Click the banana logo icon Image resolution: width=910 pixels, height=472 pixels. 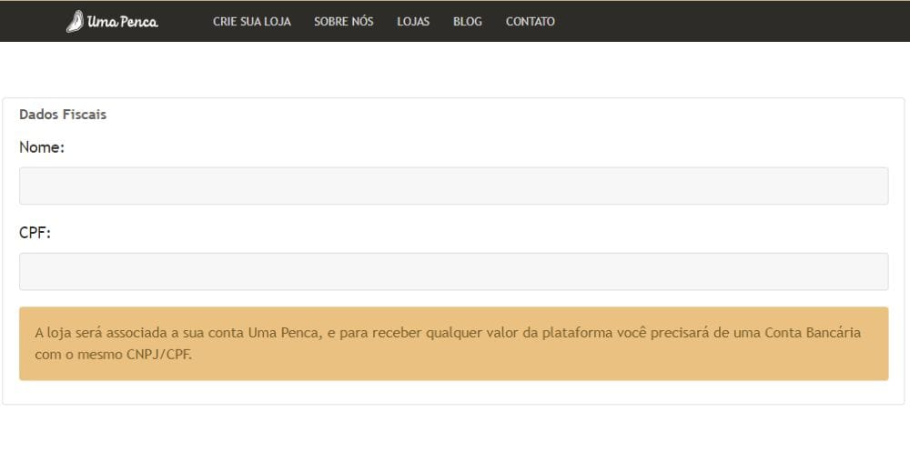click(x=76, y=22)
